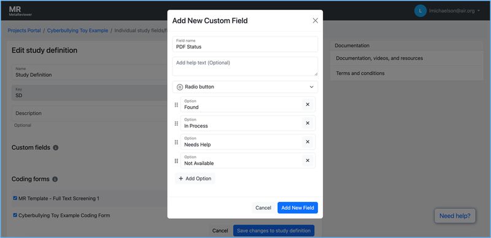Open Documentation, videos, and resources

click(379, 58)
